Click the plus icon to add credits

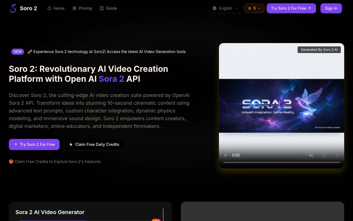259,8
